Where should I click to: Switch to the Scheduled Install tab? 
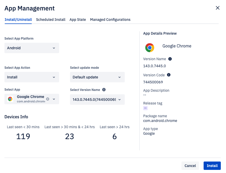click(51, 20)
